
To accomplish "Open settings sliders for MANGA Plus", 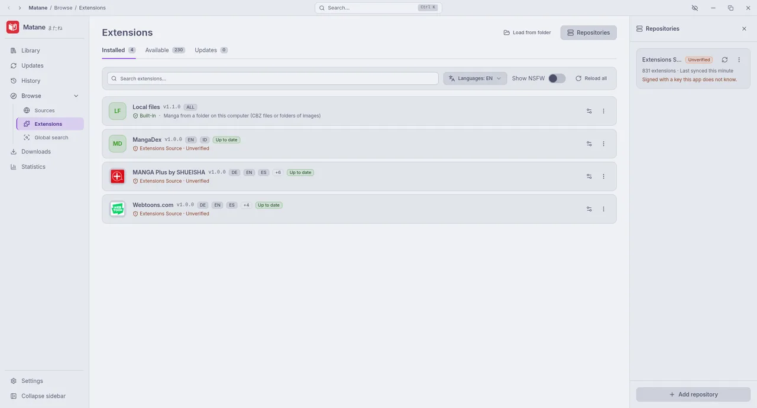I will coord(589,177).
